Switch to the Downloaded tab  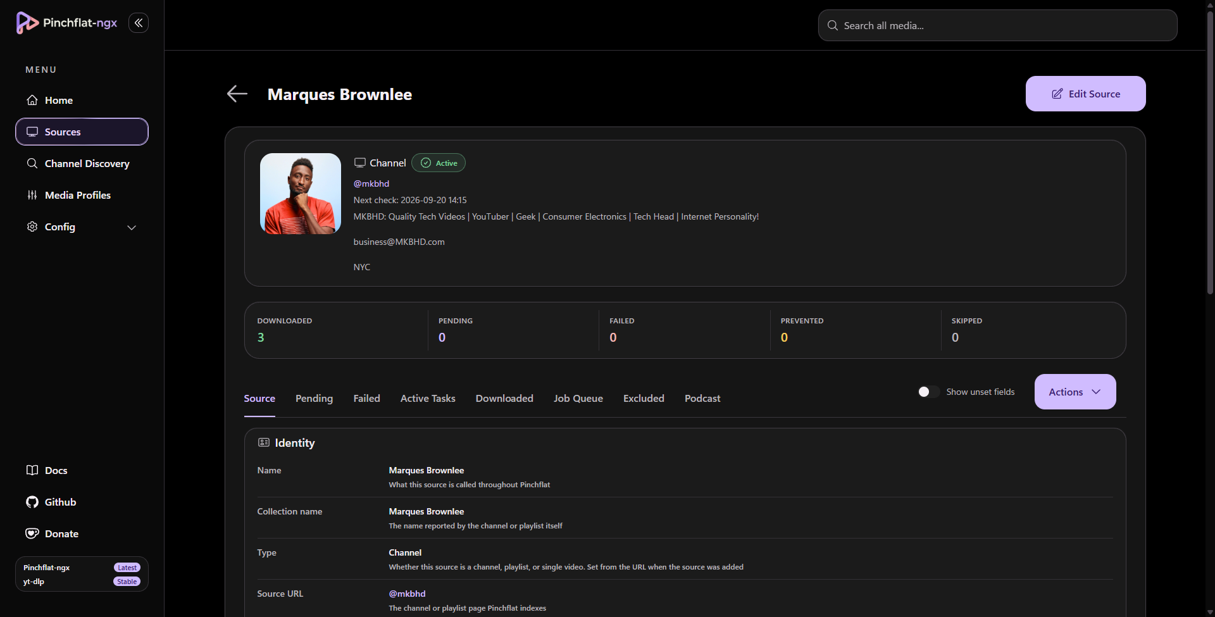(504, 398)
